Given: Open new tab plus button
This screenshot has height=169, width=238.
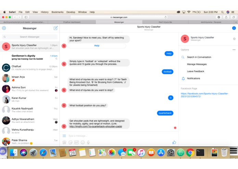Looking at the screenshot, I should [236, 22].
